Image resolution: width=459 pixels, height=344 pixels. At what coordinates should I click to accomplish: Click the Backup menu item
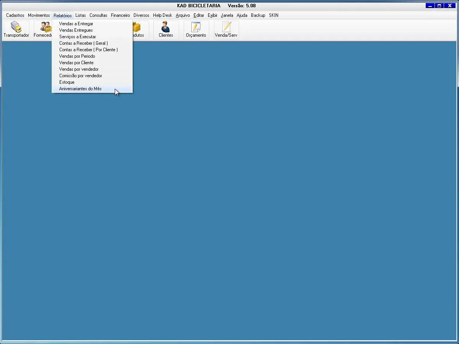258,15
